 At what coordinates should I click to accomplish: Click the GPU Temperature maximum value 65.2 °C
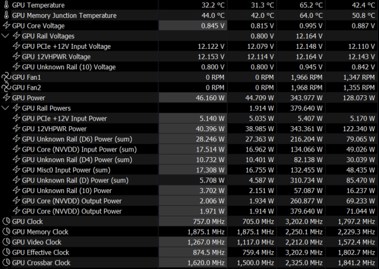pyautogui.click(x=311, y=5)
